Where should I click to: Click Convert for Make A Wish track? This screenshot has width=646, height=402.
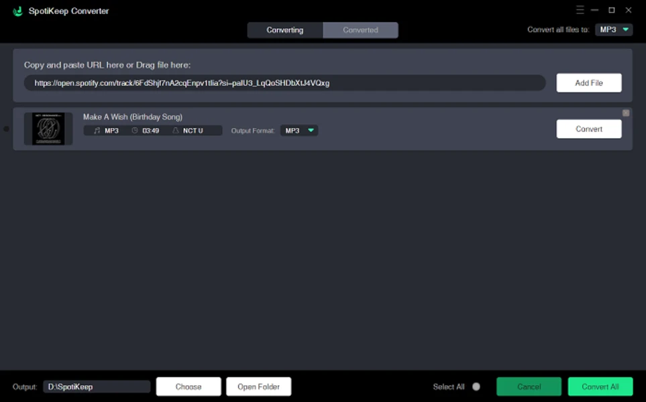589,129
